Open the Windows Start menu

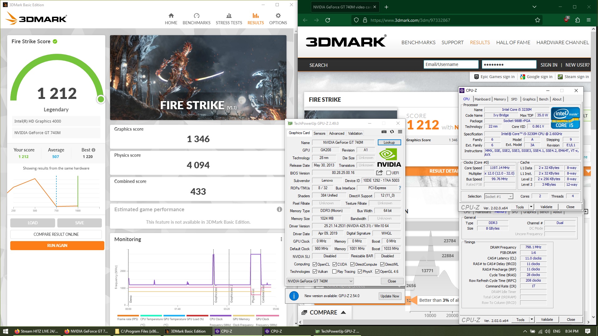[5, 331]
